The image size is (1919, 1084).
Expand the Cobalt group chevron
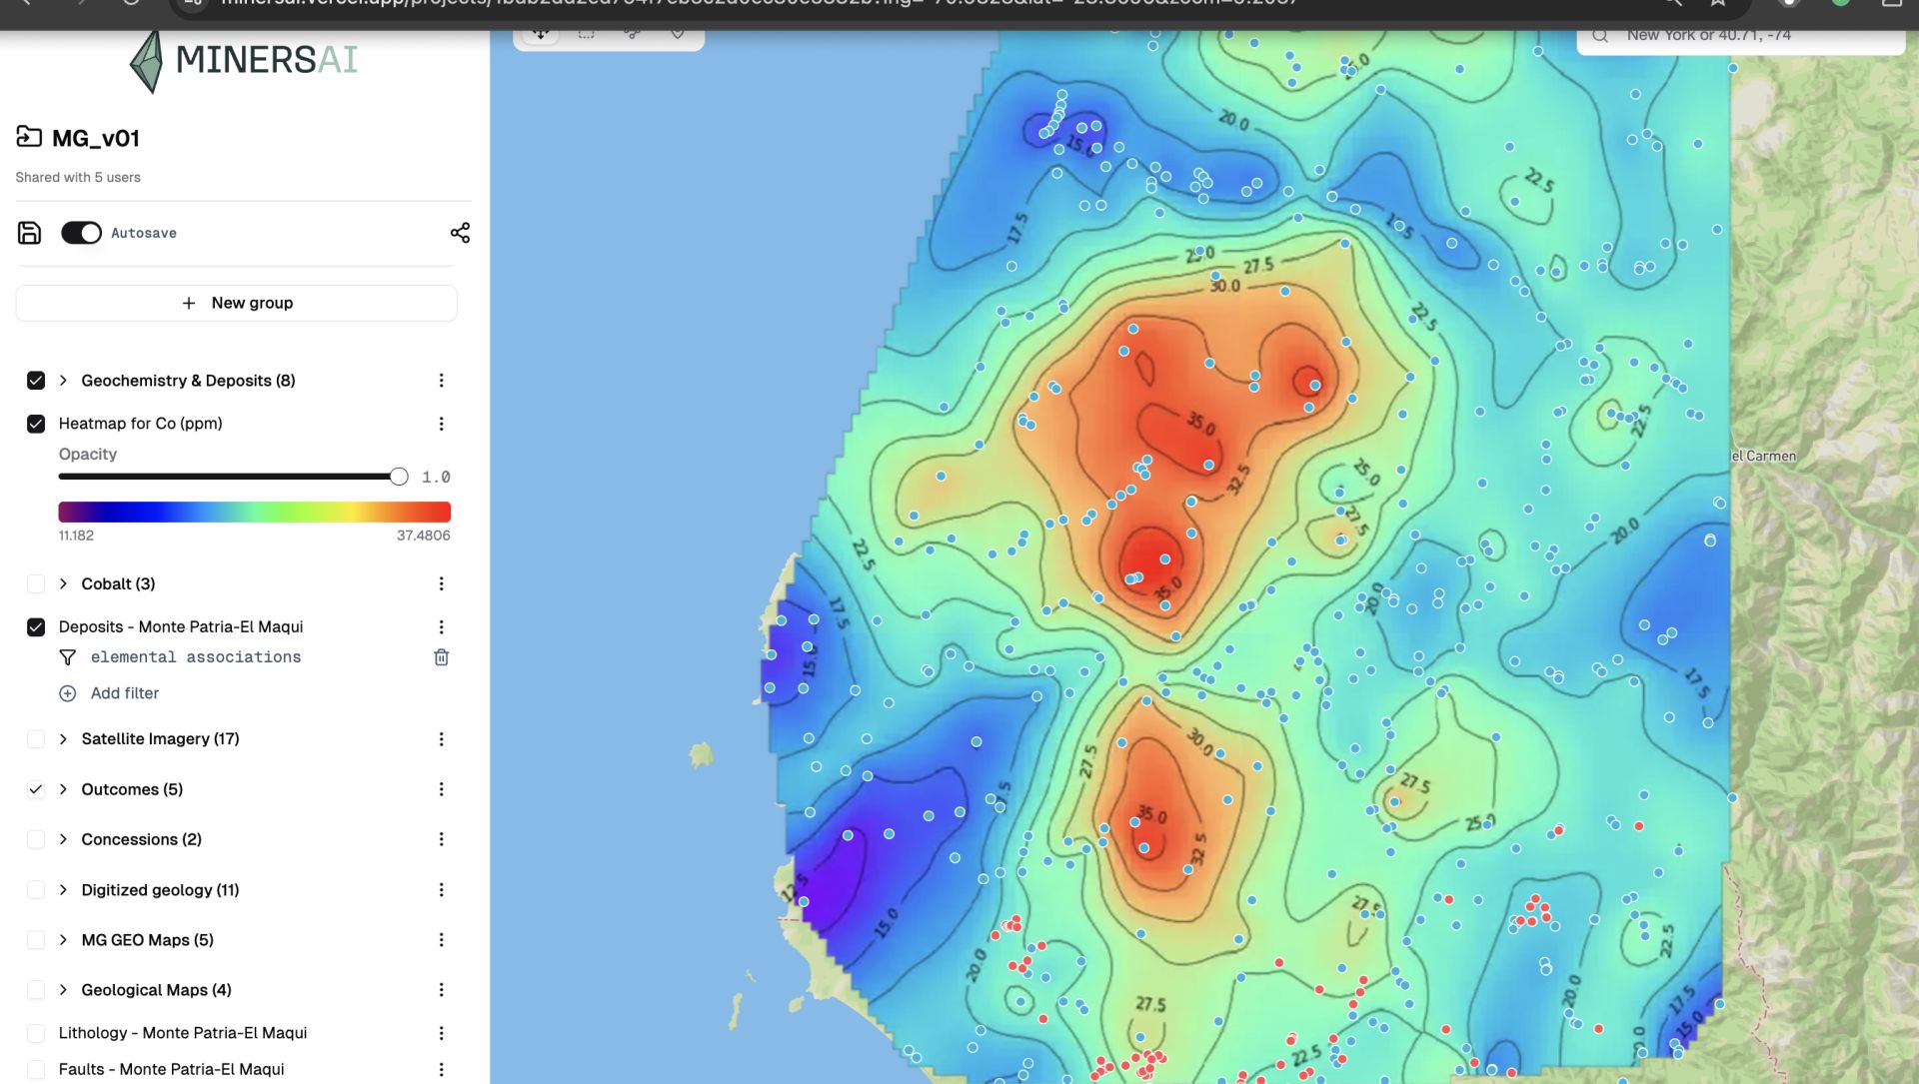(63, 583)
